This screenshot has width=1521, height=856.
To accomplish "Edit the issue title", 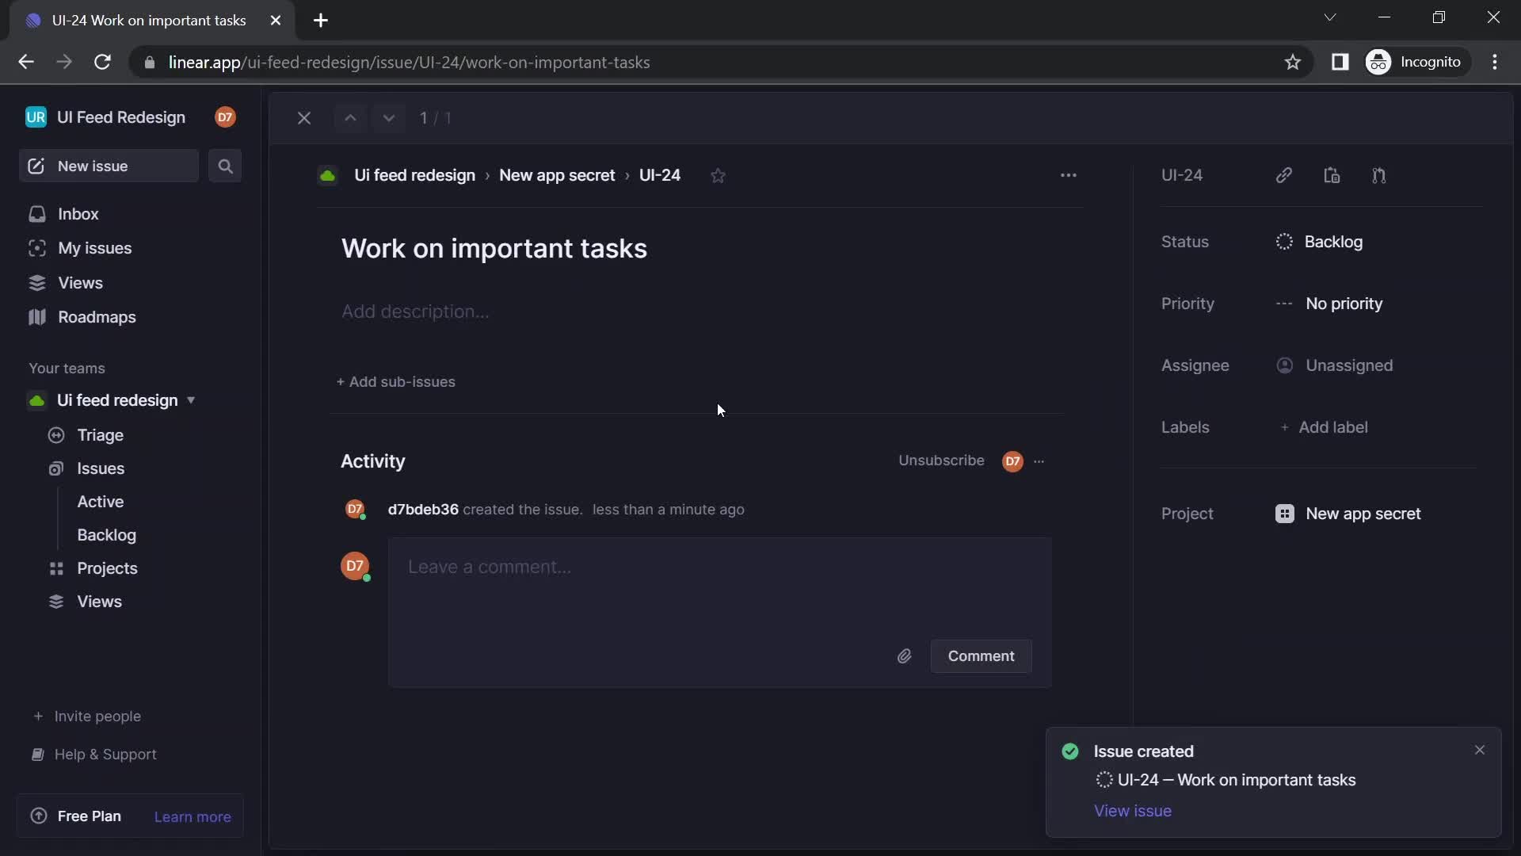I will pyautogui.click(x=494, y=249).
